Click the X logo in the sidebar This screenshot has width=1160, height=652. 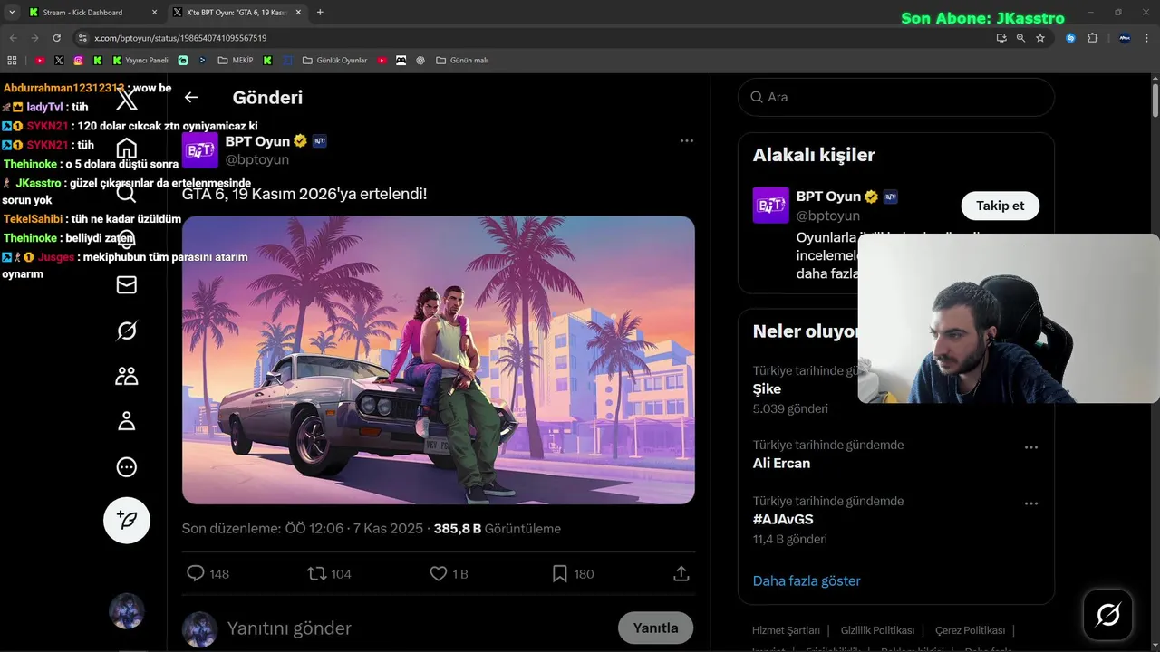[x=127, y=100]
